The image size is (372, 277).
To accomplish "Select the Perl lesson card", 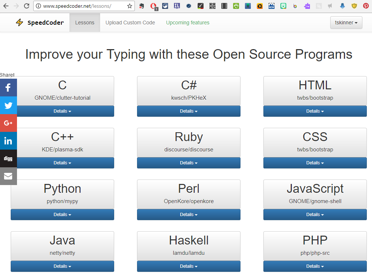I will tap(189, 195).
